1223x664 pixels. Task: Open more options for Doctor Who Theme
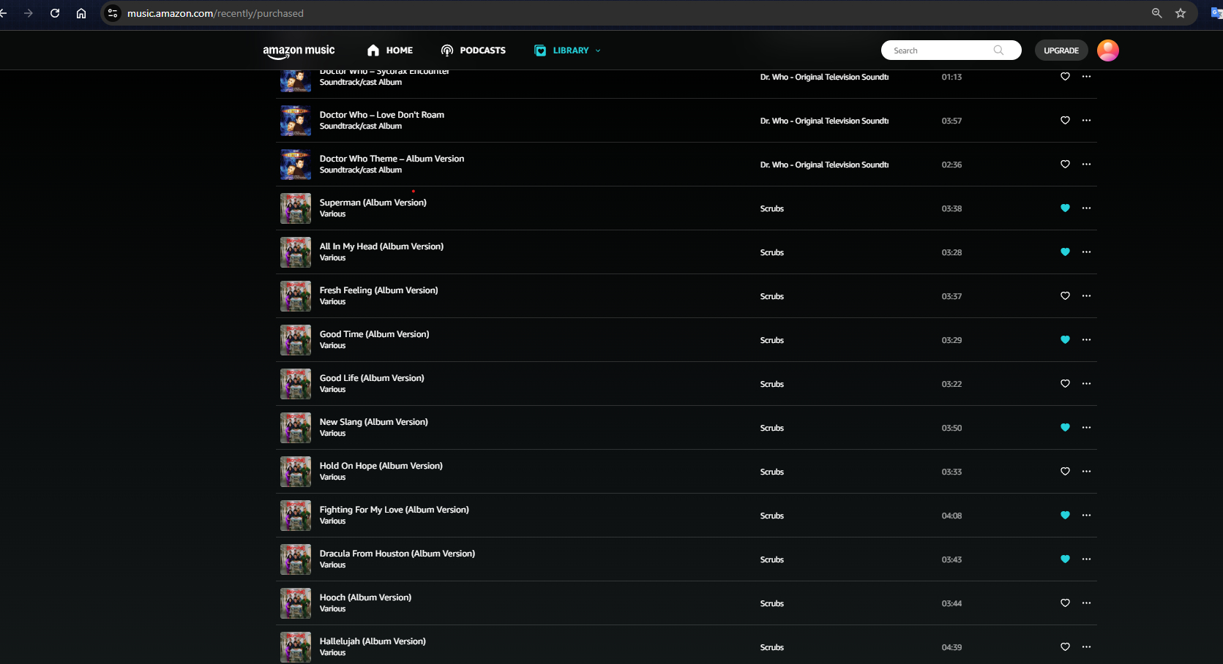1086,165
